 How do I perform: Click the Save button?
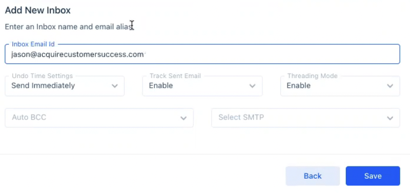[373, 176]
